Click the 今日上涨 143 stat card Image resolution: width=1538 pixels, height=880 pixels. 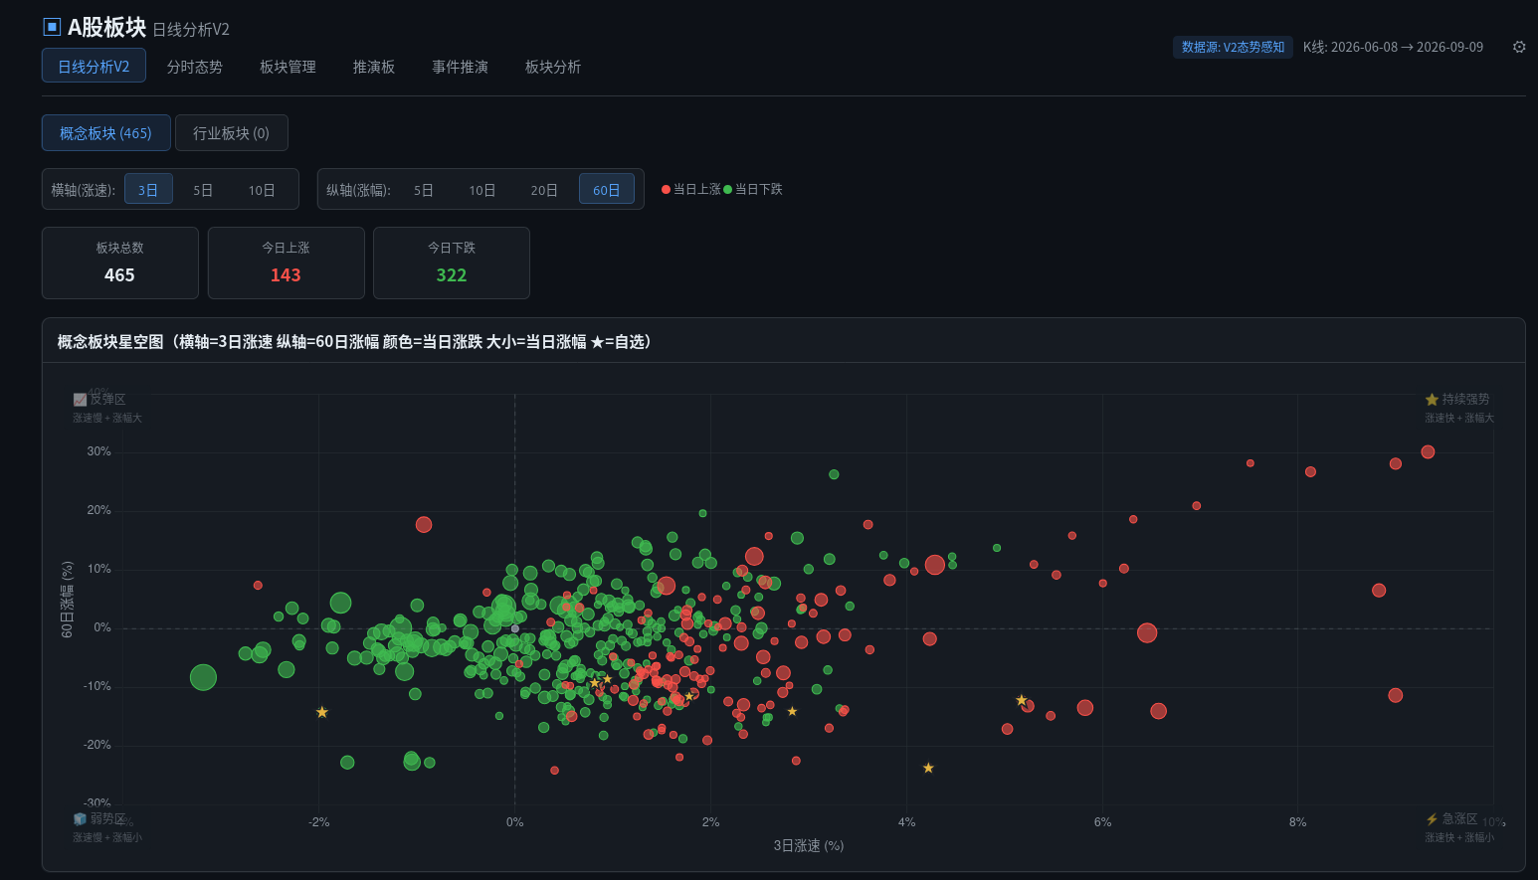(287, 263)
